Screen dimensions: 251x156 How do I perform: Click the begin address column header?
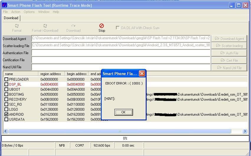pyautogui.click(x=77, y=74)
